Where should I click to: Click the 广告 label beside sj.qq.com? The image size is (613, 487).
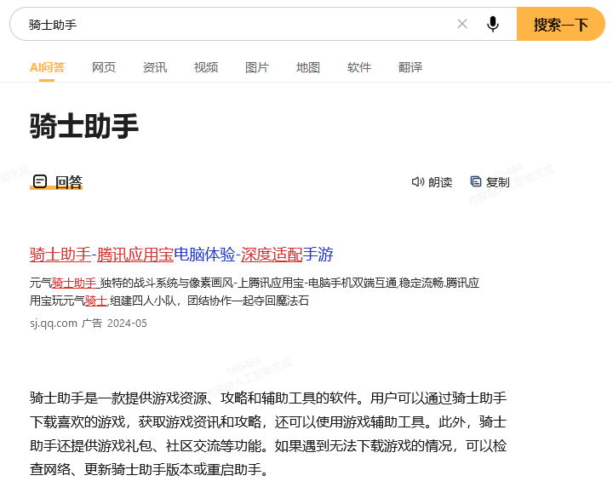coord(91,324)
